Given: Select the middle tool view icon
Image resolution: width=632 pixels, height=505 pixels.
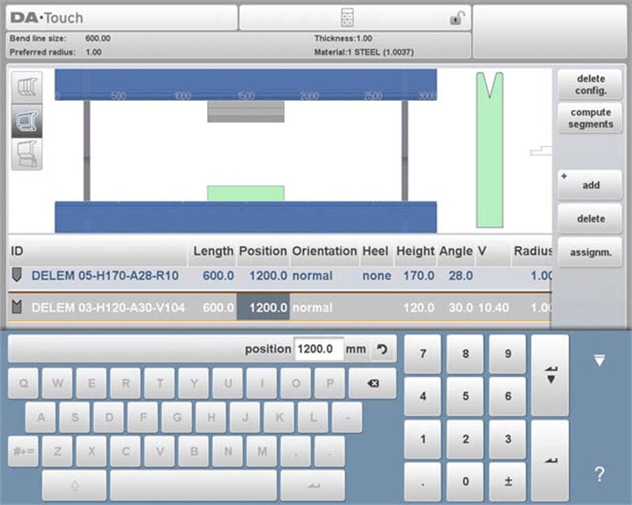Looking at the screenshot, I should tap(26, 120).
